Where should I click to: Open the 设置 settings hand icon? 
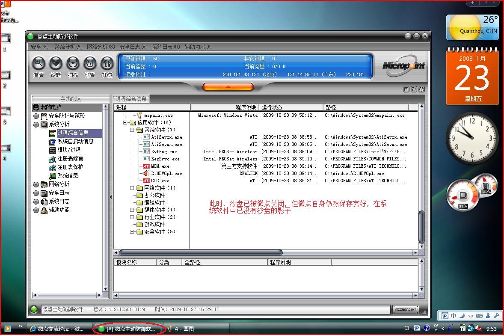pyautogui.click(x=90, y=63)
